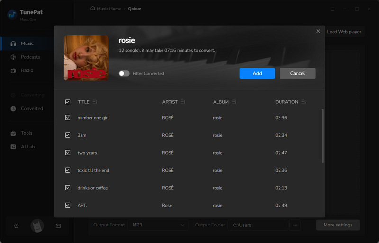Image resolution: width=379 pixels, height=243 pixels.
Task: Click the sort icon beside ARTIST column
Action: pyautogui.click(x=183, y=102)
